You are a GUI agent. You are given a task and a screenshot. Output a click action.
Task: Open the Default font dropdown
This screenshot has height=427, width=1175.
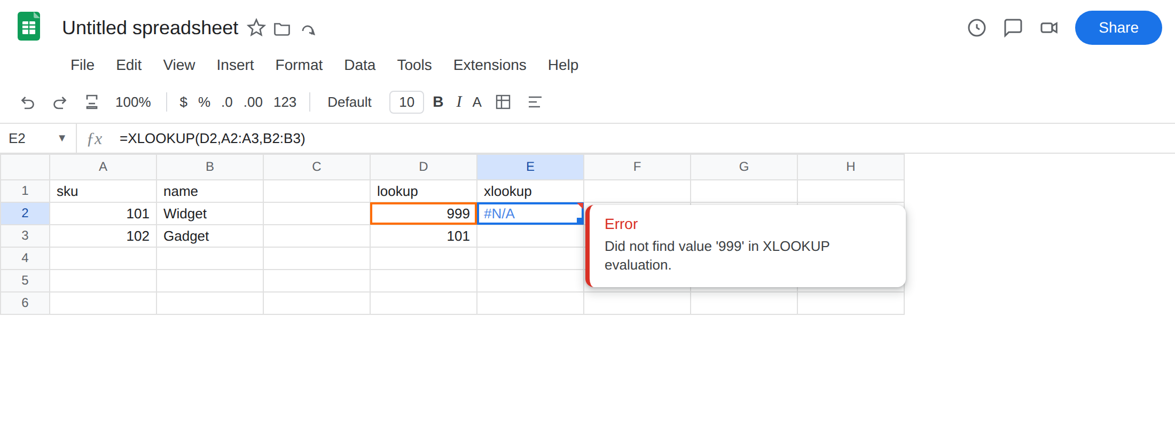(x=349, y=102)
